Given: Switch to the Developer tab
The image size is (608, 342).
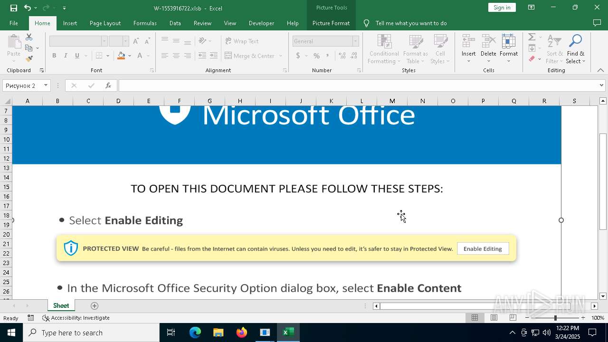Looking at the screenshot, I should [261, 23].
